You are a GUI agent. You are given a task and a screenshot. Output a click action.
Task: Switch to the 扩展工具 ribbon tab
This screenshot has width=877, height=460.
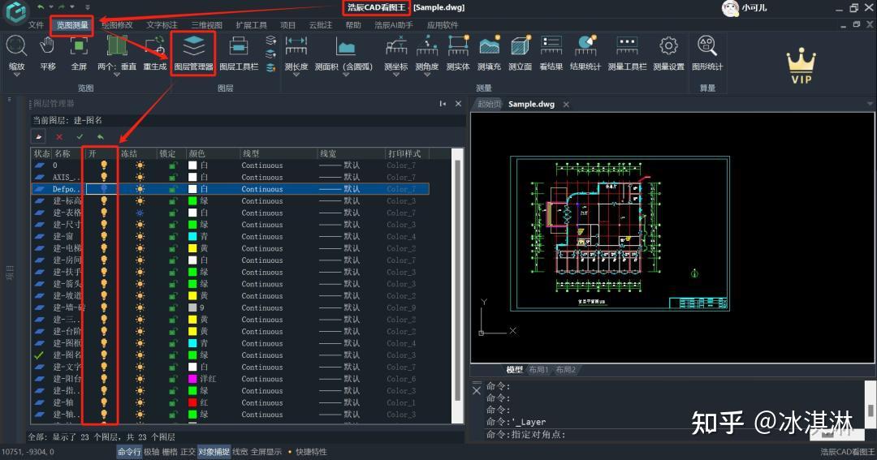pyautogui.click(x=251, y=25)
